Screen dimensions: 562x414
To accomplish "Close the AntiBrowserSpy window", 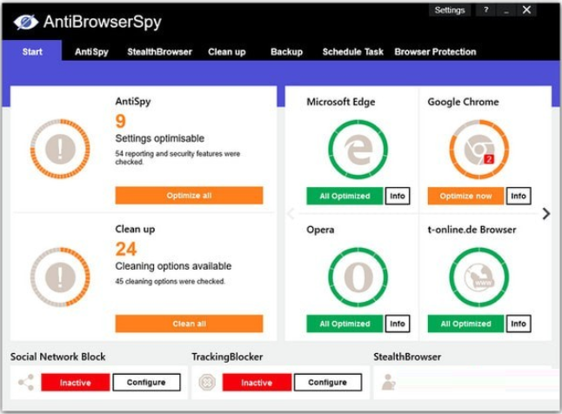I will (526, 10).
